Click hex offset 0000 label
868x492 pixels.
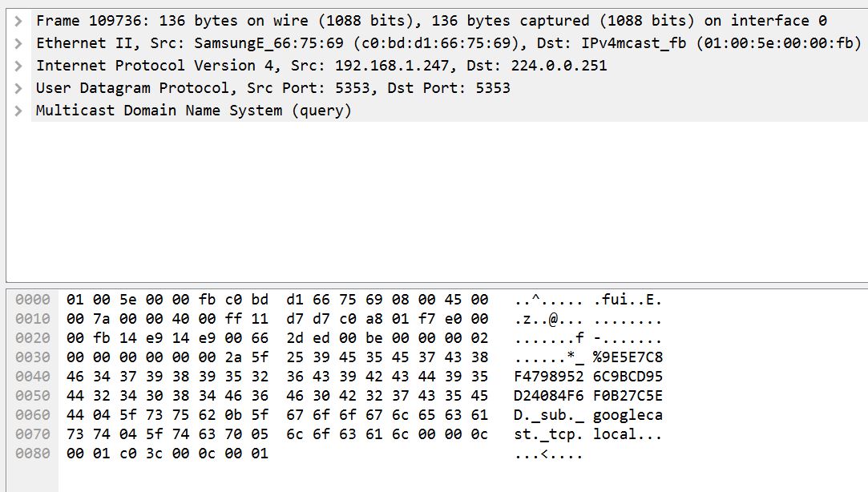33,300
